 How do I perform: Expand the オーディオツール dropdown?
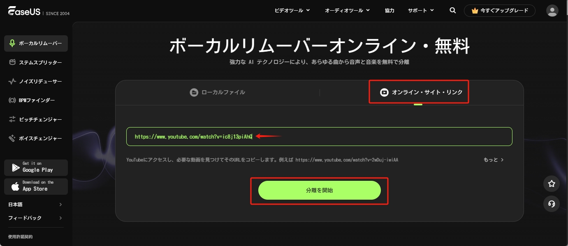pos(348,10)
